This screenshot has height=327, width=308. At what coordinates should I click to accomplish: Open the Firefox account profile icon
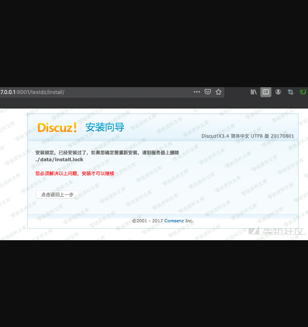point(278,92)
